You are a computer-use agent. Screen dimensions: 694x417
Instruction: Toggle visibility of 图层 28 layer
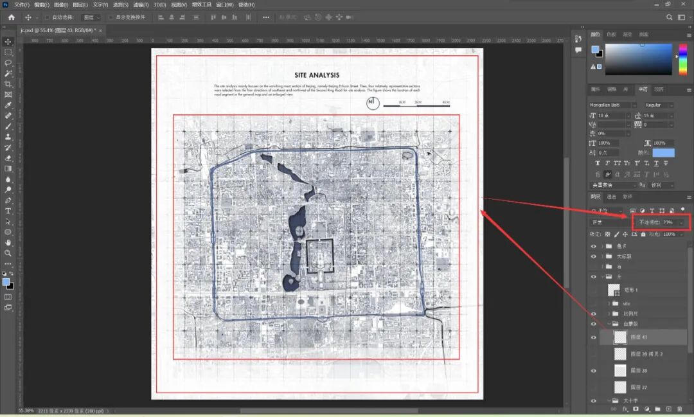tap(594, 371)
